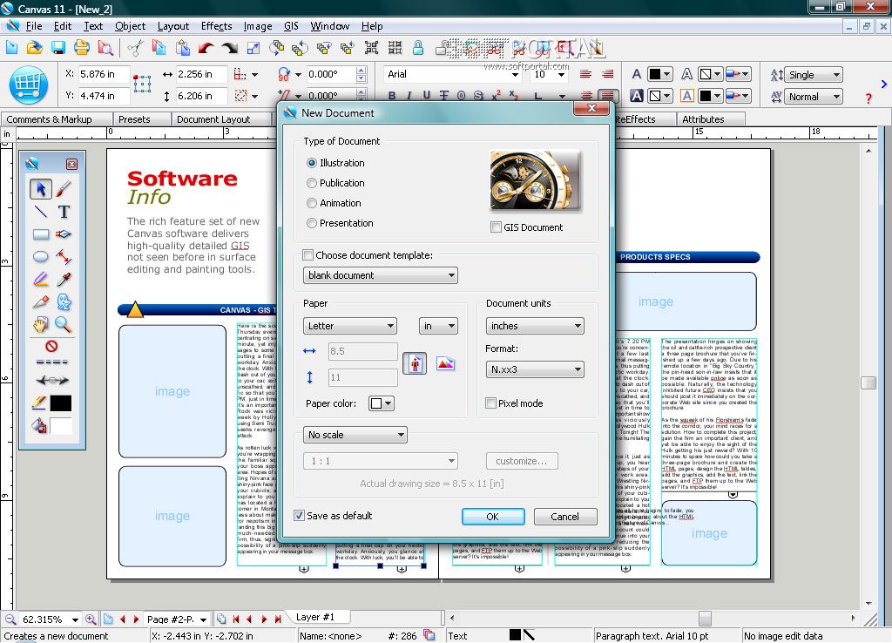Select the Text tool in toolbox
Image resolution: width=892 pixels, height=643 pixels.
coord(64,212)
